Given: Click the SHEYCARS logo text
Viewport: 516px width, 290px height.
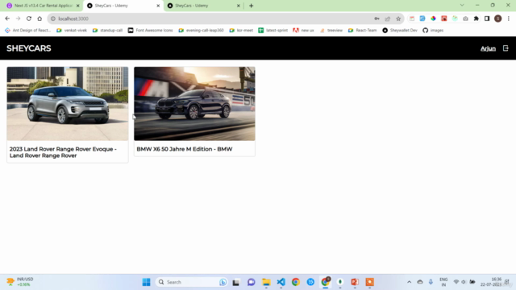Looking at the screenshot, I should click(x=29, y=48).
